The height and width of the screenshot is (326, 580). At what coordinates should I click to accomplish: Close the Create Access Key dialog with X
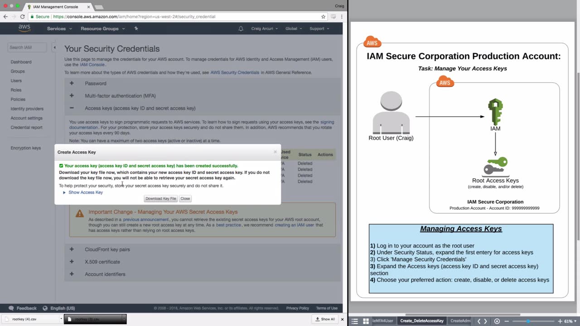tap(275, 152)
